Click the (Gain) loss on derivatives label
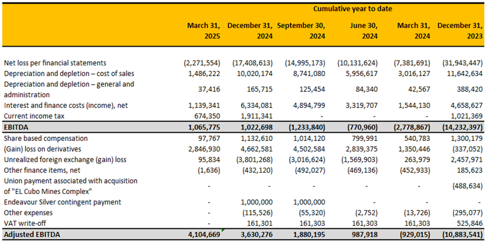This screenshot has height=242, width=486. coord(42,149)
